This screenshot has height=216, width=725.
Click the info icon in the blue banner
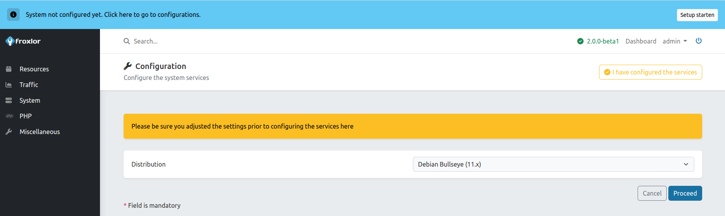click(x=13, y=15)
